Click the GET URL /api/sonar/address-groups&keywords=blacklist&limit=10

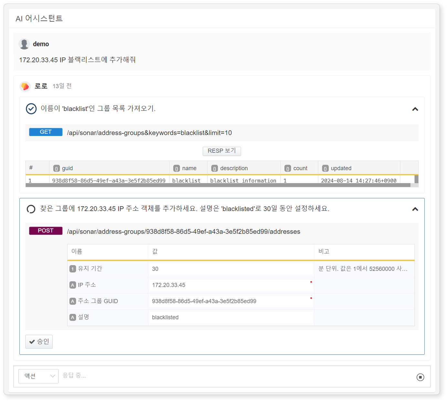click(149, 133)
